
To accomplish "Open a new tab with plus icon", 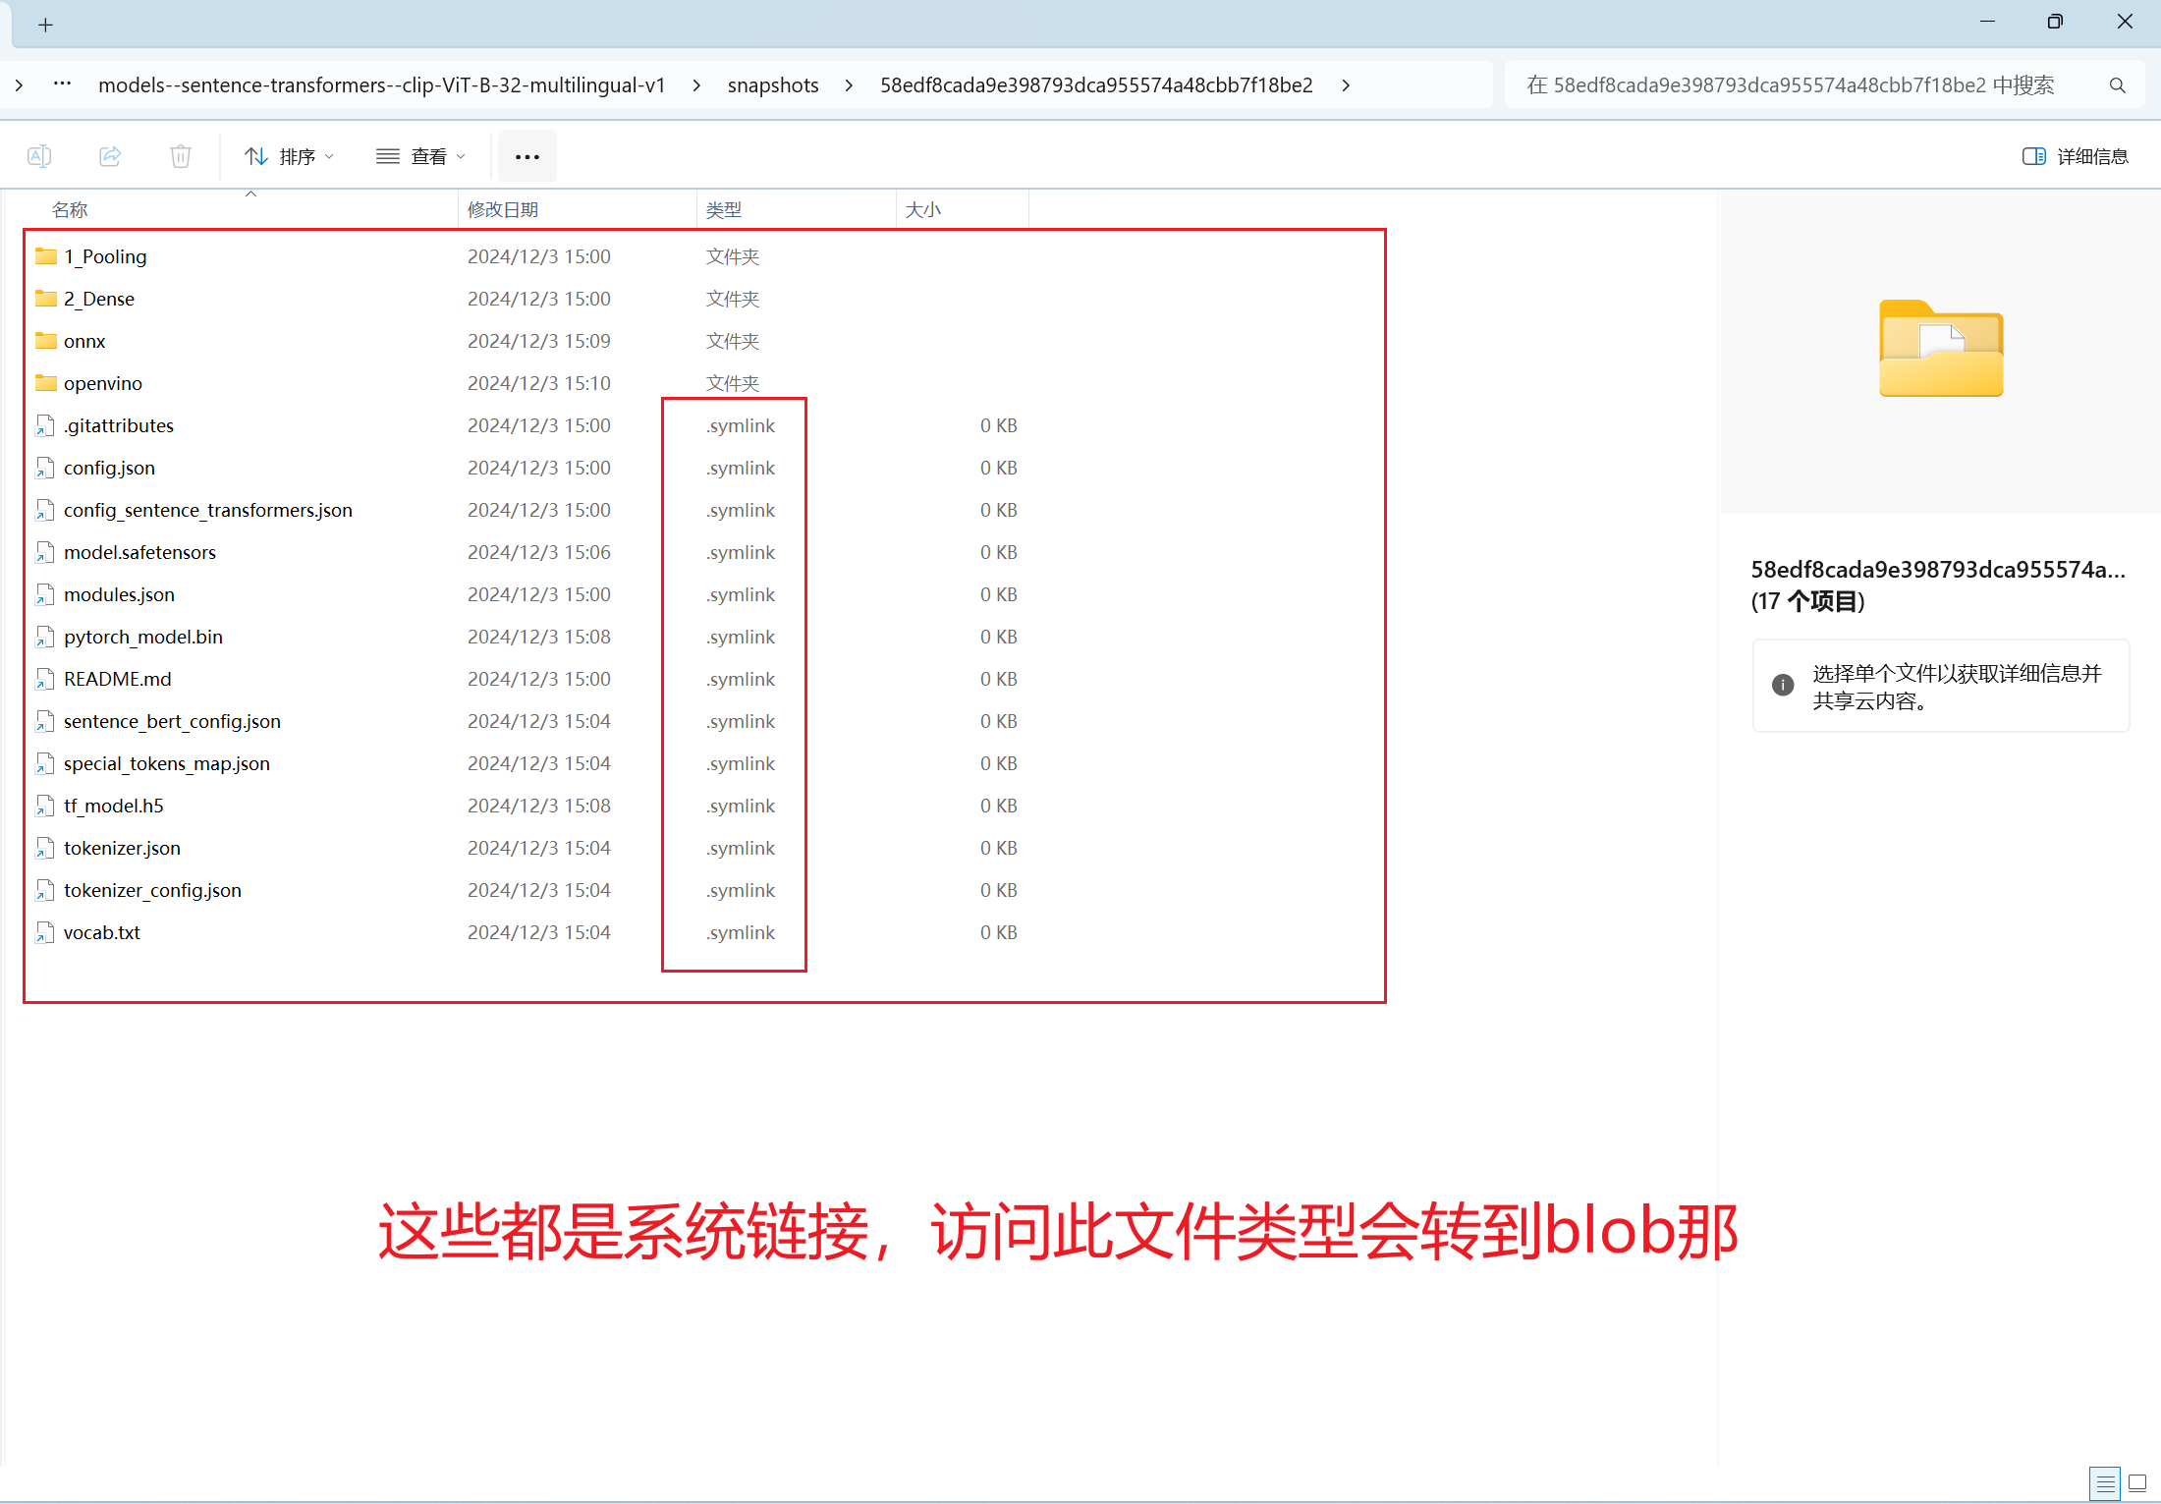I will click(45, 25).
